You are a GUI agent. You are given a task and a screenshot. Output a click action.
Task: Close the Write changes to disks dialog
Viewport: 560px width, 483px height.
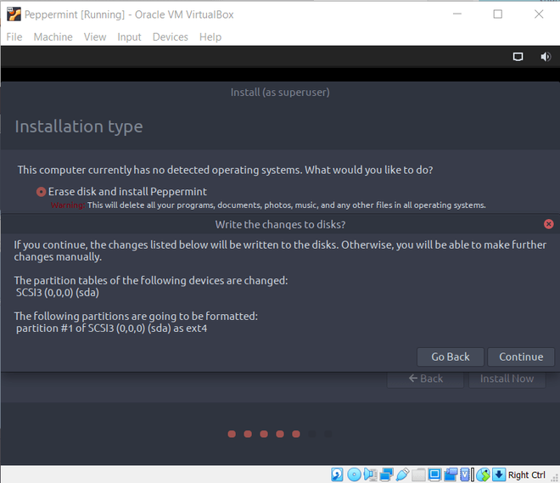coord(549,224)
